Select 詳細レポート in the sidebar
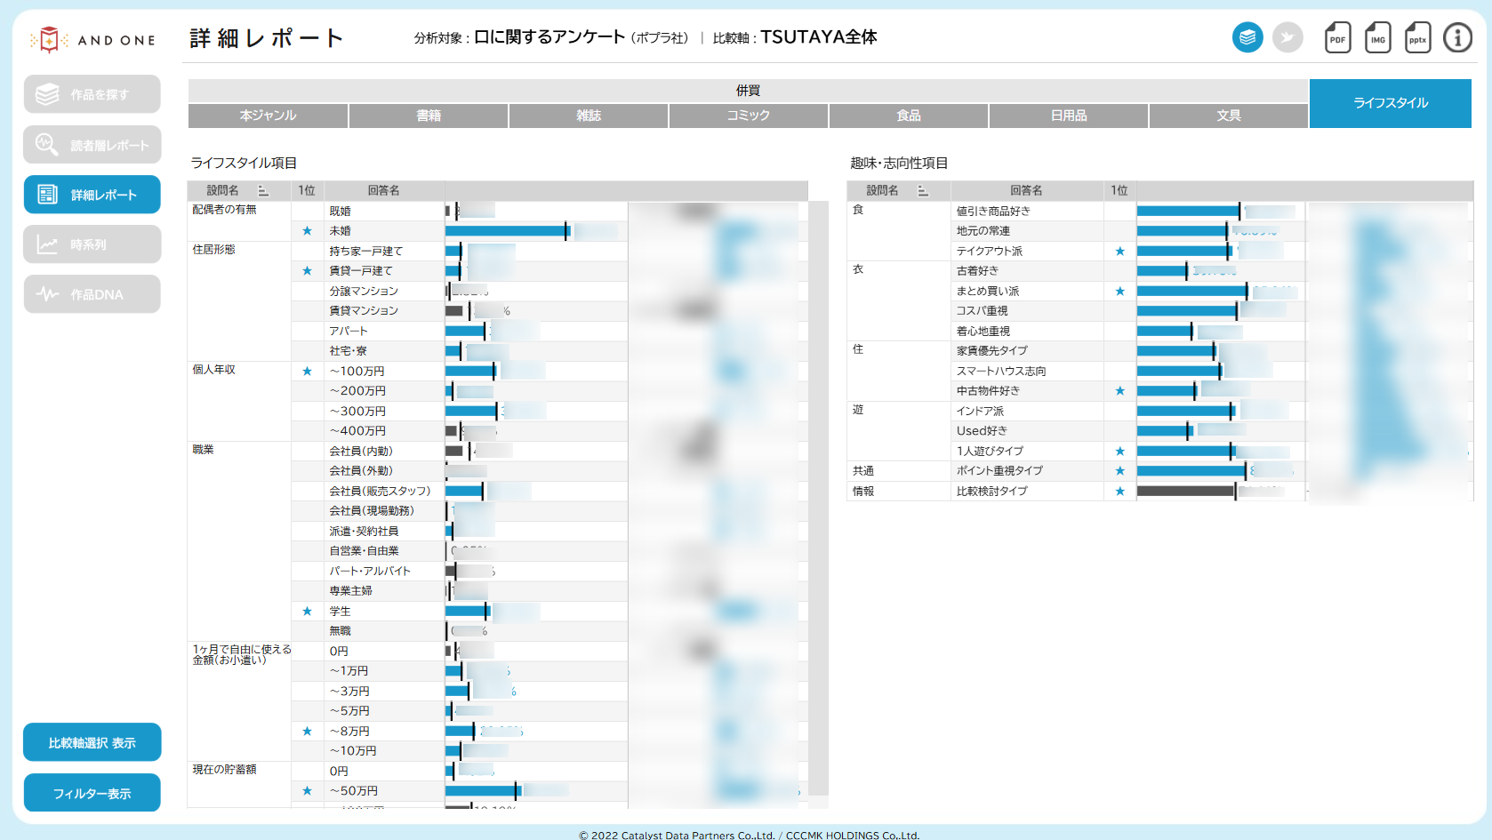 (x=92, y=195)
